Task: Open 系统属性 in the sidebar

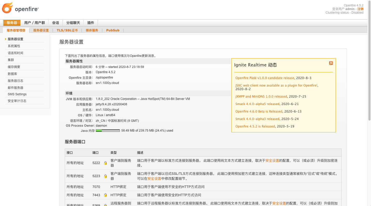Action: click(14, 46)
